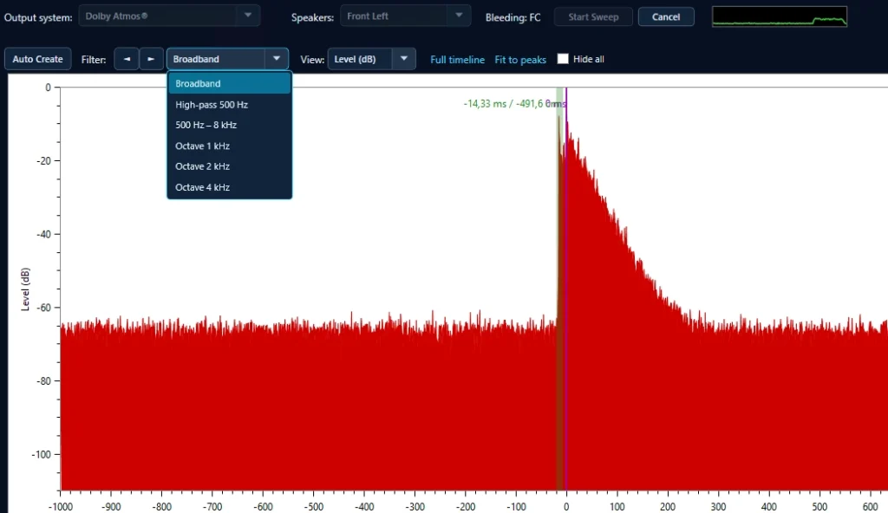Click the next filter arrow button
888x513 pixels.
(151, 59)
